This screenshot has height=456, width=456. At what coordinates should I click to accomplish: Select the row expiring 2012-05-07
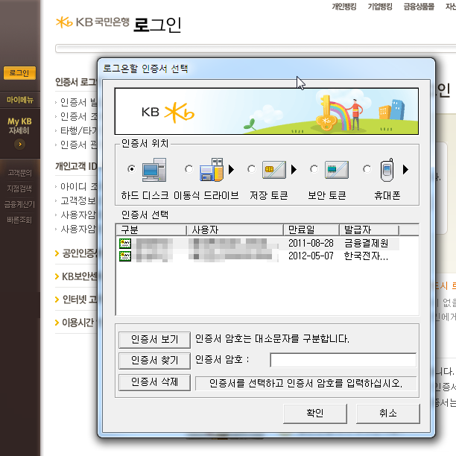[259, 256]
